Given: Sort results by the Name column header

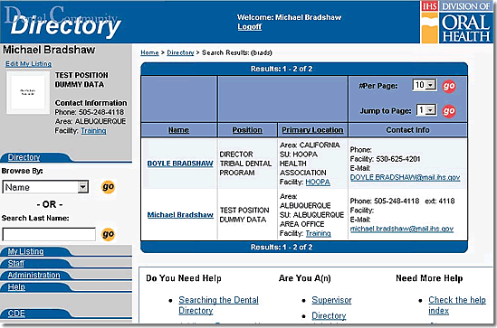Looking at the screenshot, I should [x=178, y=130].
